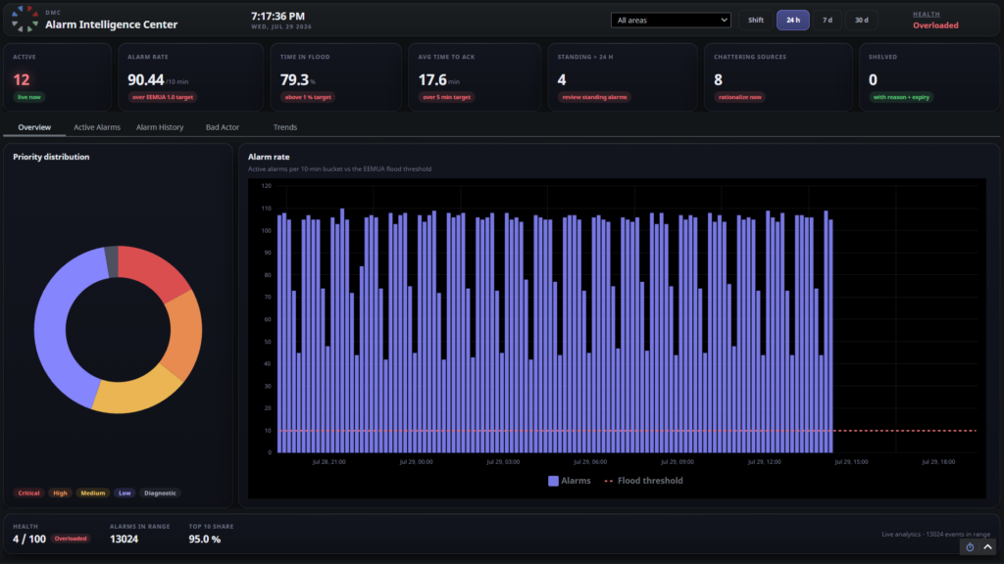Click the 'above 1 % target' badge
1004x564 pixels.
coord(308,97)
